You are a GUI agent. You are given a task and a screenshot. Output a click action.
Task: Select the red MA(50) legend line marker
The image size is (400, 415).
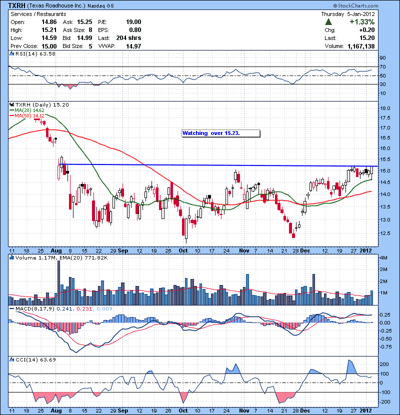tap(12, 116)
